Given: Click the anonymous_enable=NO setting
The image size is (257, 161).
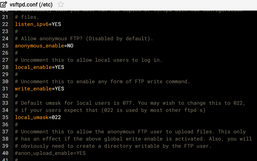Looking at the screenshot, I should [x=44, y=46].
